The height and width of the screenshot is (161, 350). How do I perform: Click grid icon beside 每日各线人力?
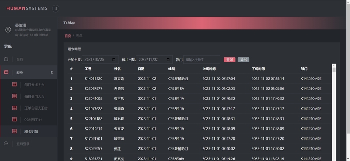coord(14,85)
